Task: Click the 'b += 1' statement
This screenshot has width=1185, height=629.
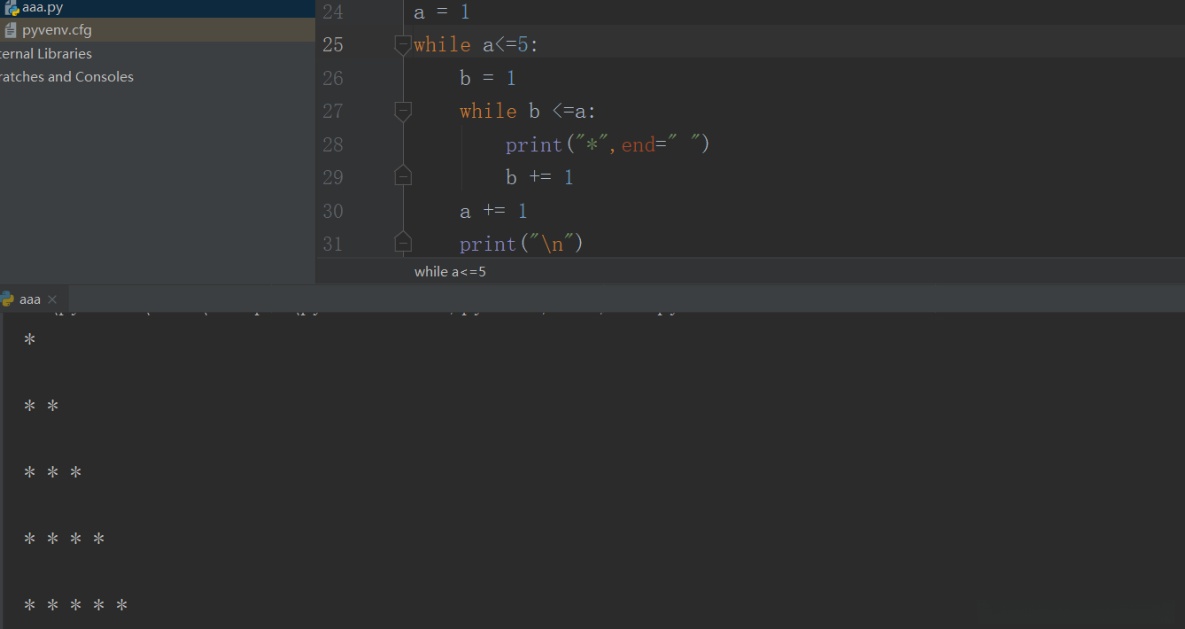Action: pos(539,177)
